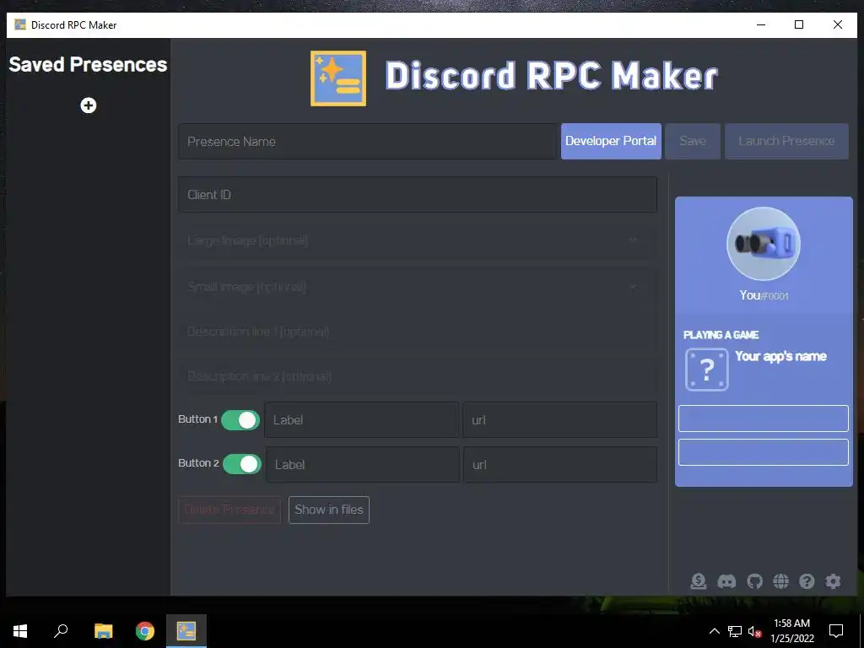The image size is (864, 648).
Task: Open the website globe icon in the footer
Action: click(780, 580)
